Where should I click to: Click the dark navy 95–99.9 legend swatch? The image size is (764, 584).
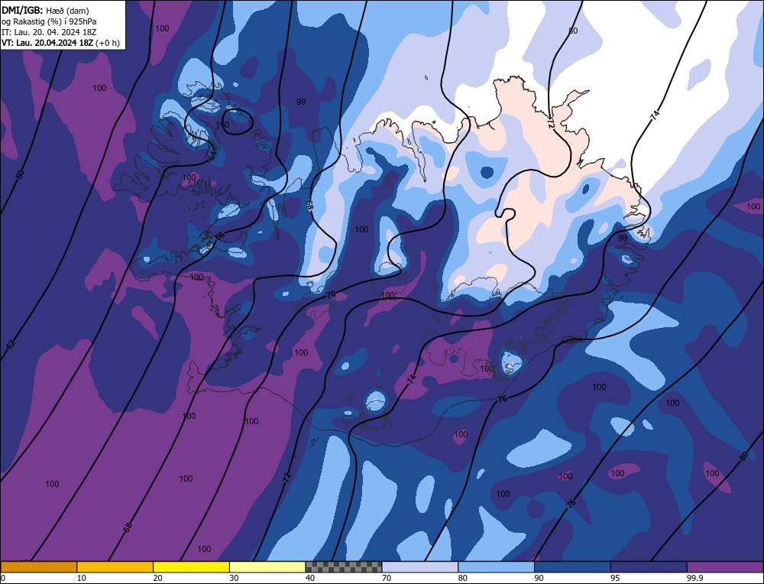click(649, 567)
